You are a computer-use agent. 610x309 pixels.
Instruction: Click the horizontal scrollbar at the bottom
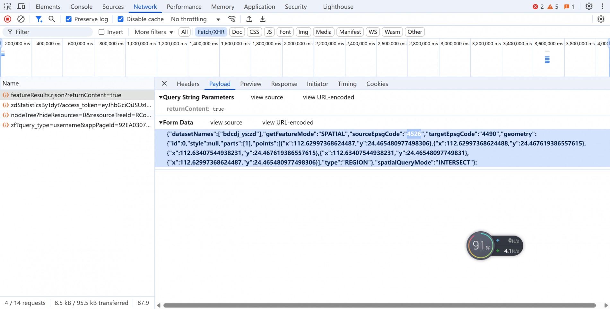(x=379, y=305)
